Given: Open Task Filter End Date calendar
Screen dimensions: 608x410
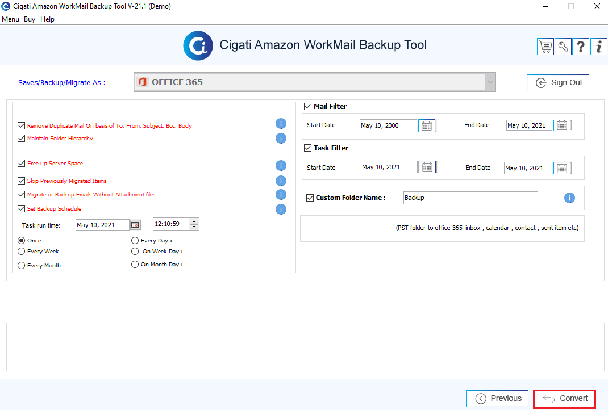Looking at the screenshot, I should pos(562,168).
